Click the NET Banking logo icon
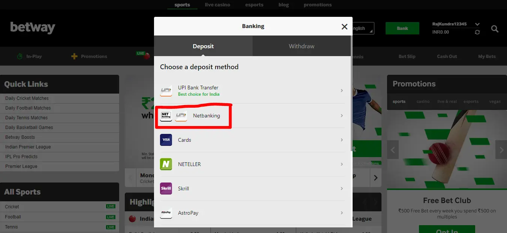Viewport: 507px width, 233px height. point(166,116)
